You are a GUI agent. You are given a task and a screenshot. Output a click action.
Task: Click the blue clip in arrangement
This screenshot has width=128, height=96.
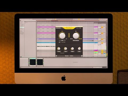(x=46, y=43)
